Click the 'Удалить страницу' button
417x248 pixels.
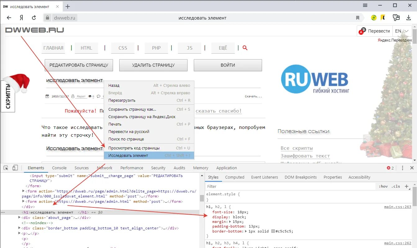[x=153, y=65]
